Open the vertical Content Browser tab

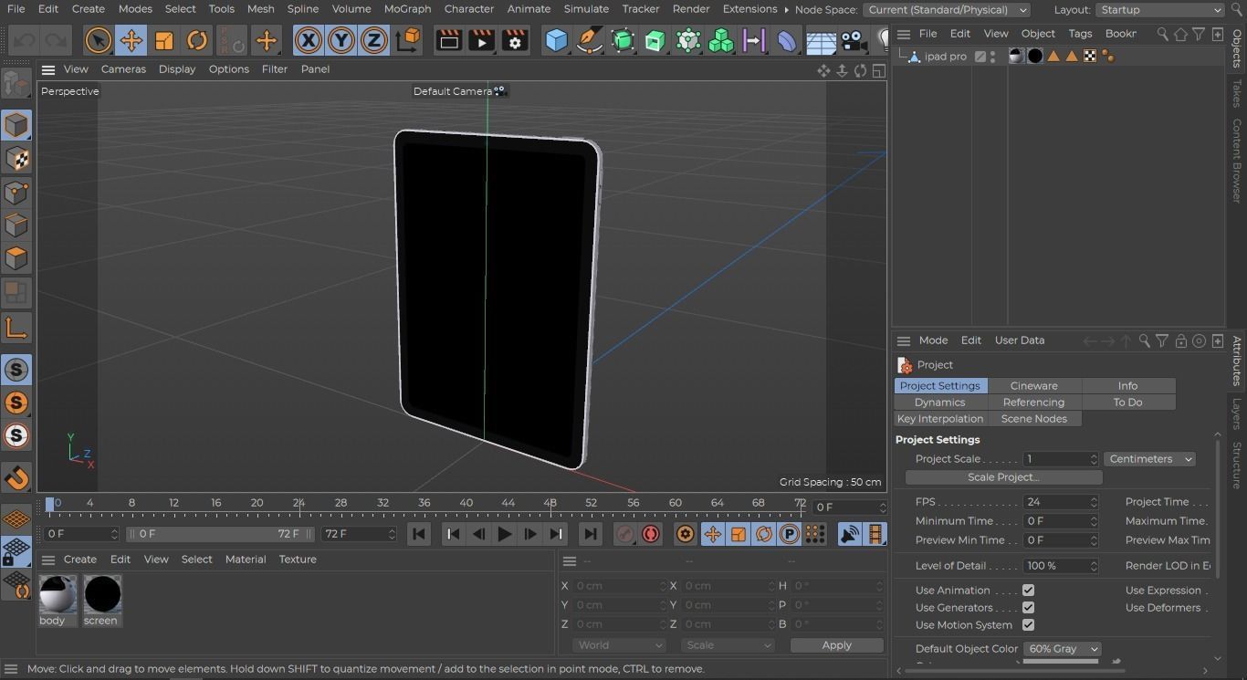coord(1237,161)
